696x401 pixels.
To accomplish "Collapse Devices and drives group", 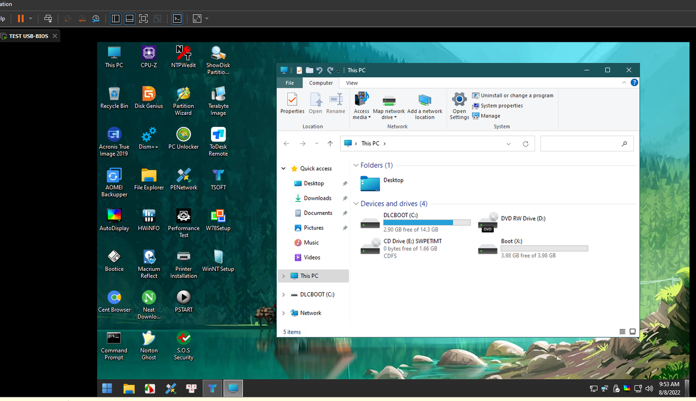I will click(356, 204).
